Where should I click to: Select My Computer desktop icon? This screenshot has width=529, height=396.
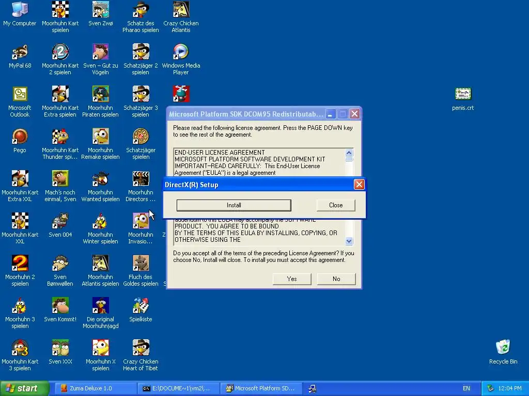pos(20,13)
